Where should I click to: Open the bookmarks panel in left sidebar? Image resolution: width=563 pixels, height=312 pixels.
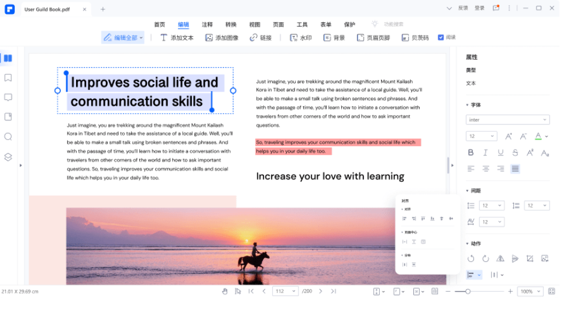coord(8,78)
